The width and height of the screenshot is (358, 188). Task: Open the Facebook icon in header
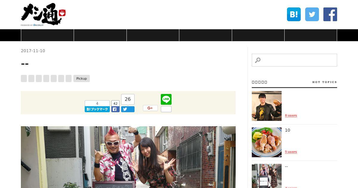click(x=330, y=14)
